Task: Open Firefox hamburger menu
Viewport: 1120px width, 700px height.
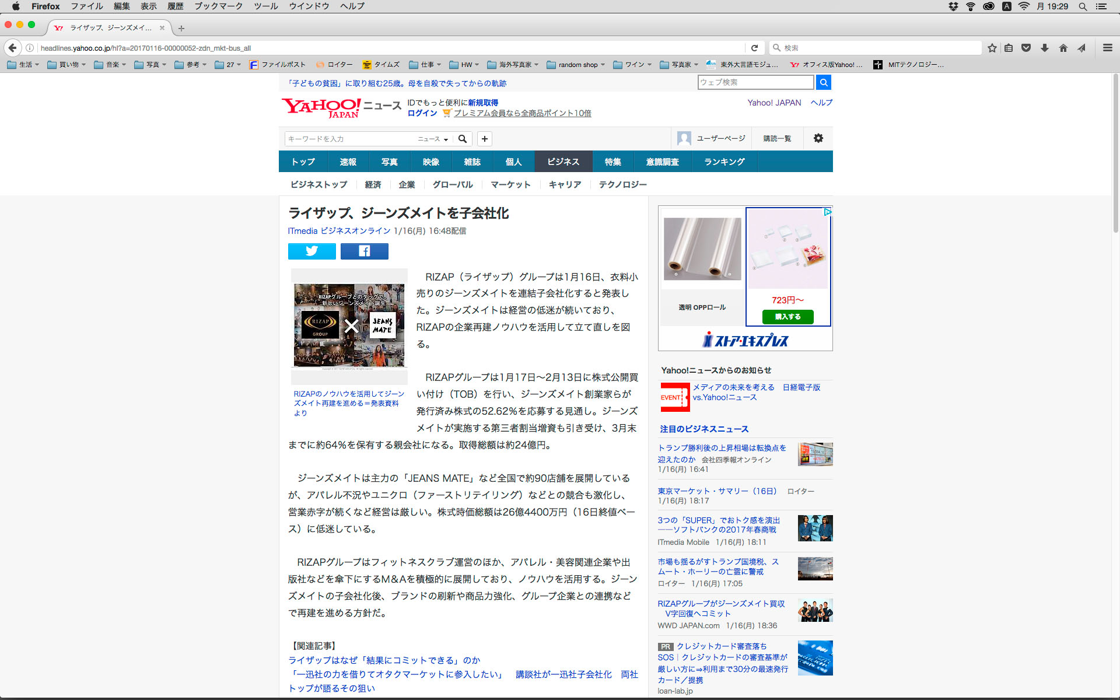Action: pos(1107,48)
